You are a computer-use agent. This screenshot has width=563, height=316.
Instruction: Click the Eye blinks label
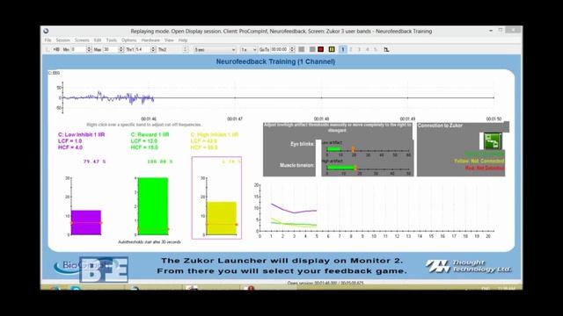pos(302,144)
